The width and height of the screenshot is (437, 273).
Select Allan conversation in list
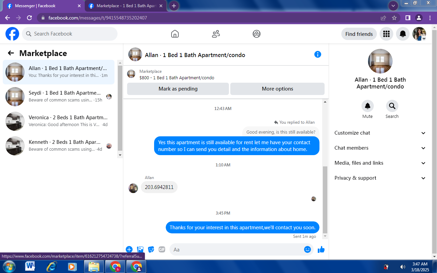pos(59,72)
